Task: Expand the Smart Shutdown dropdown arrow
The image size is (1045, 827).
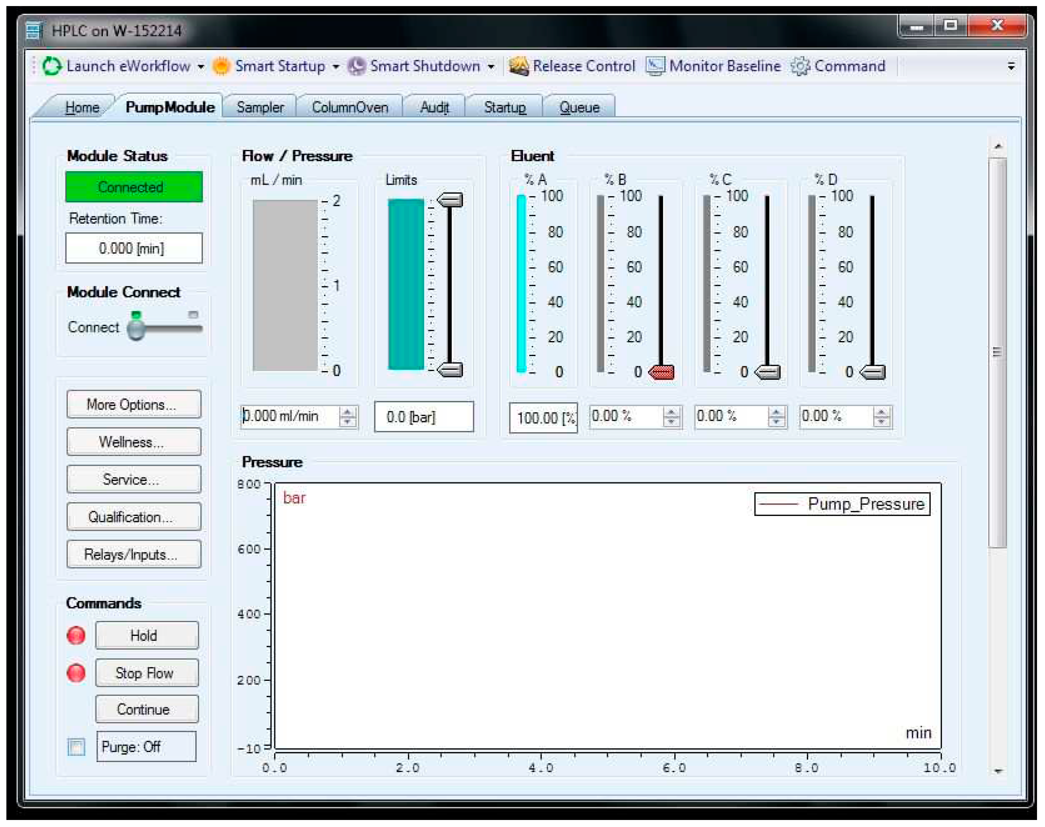Action: point(491,66)
